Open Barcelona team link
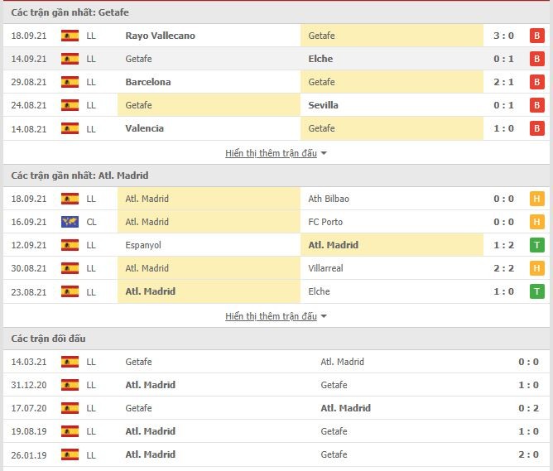 148,82
